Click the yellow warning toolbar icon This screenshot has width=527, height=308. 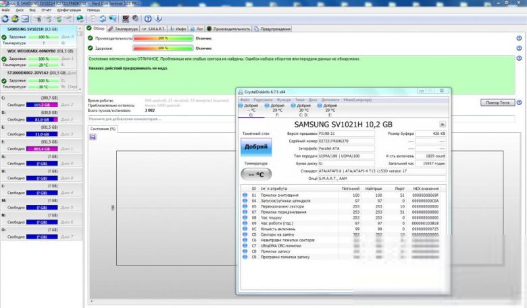15,19
